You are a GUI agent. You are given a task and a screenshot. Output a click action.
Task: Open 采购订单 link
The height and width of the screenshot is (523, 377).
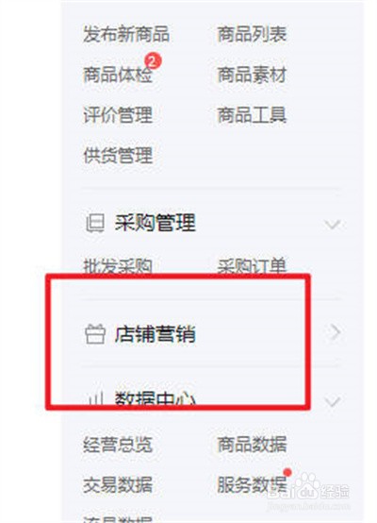(252, 266)
